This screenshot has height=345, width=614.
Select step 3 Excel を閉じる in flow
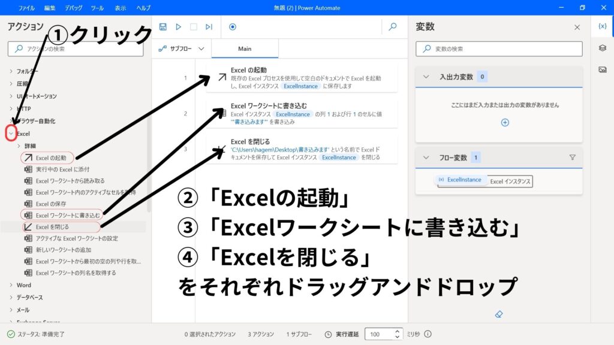[302, 149]
